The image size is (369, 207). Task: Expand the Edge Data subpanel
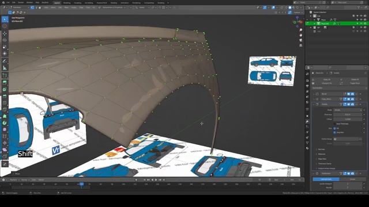coord(322,159)
